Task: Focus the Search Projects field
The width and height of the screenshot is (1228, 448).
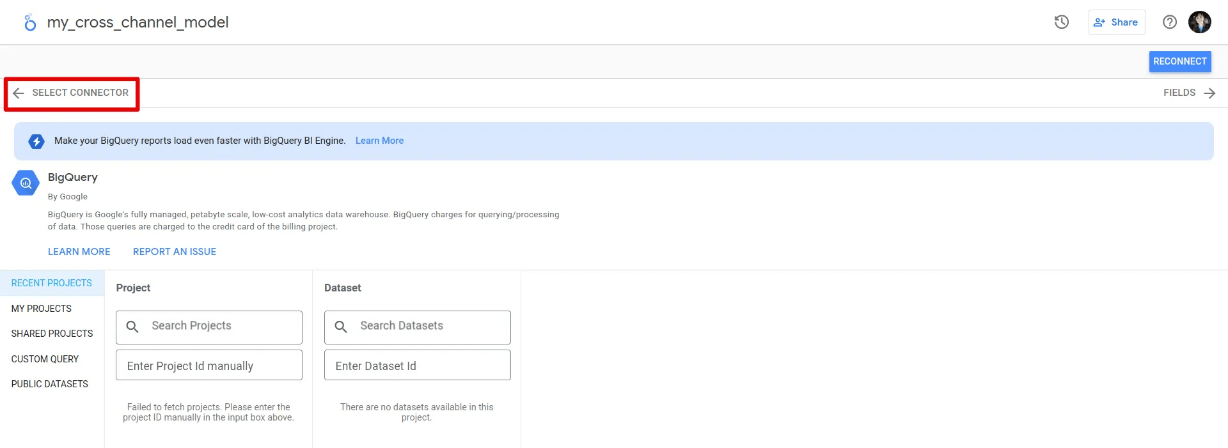Action: coord(209,327)
